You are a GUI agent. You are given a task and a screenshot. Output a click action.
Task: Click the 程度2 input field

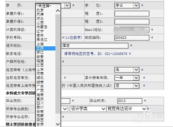[132, 22]
